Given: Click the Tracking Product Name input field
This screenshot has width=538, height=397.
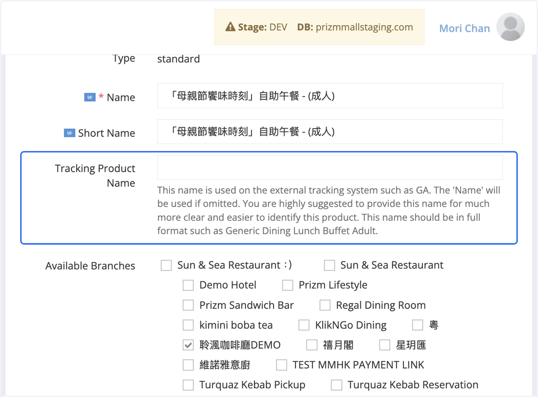Looking at the screenshot, I should click(x=330, y=167).
